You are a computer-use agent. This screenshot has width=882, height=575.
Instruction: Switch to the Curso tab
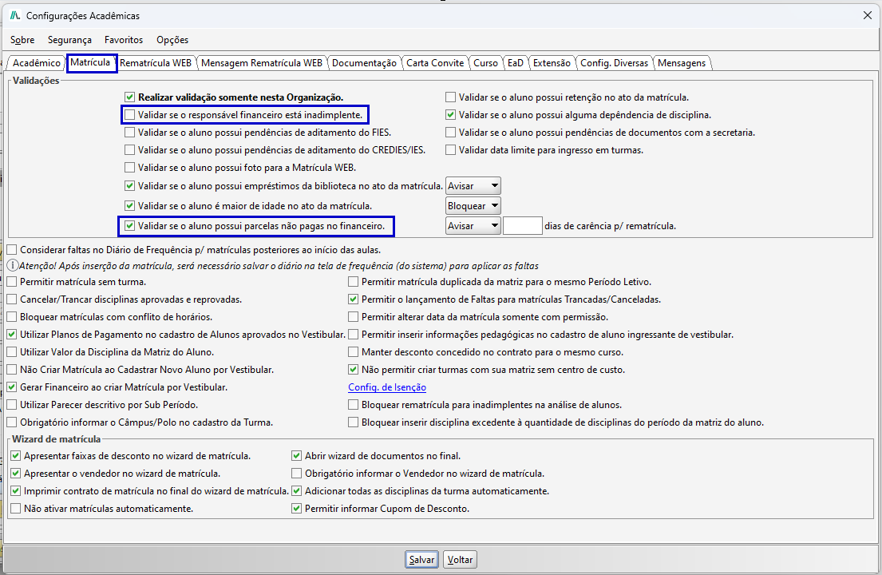(485, 63)
